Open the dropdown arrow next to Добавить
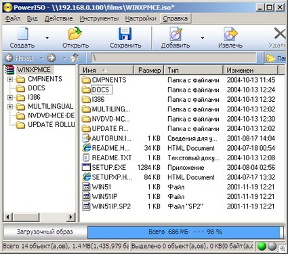This screenshot has width=288, height=254. (203, 38)
